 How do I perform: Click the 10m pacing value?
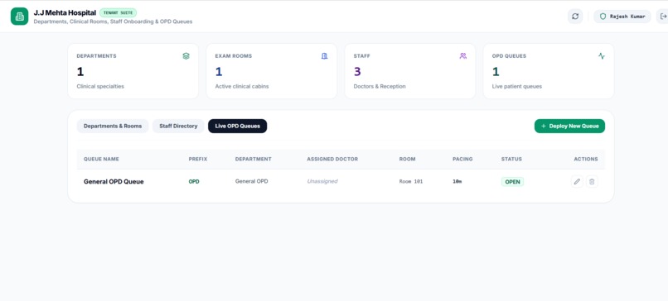coord(457,182)
